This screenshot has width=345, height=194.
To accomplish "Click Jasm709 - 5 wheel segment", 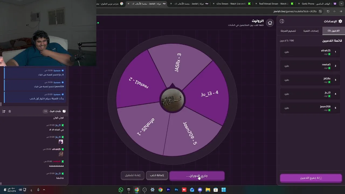I will 190,133.
